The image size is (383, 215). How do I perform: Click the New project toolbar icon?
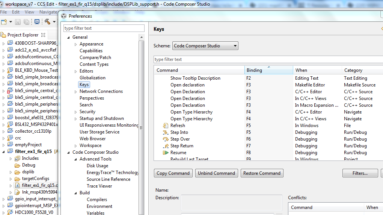[x=4, y=22]
